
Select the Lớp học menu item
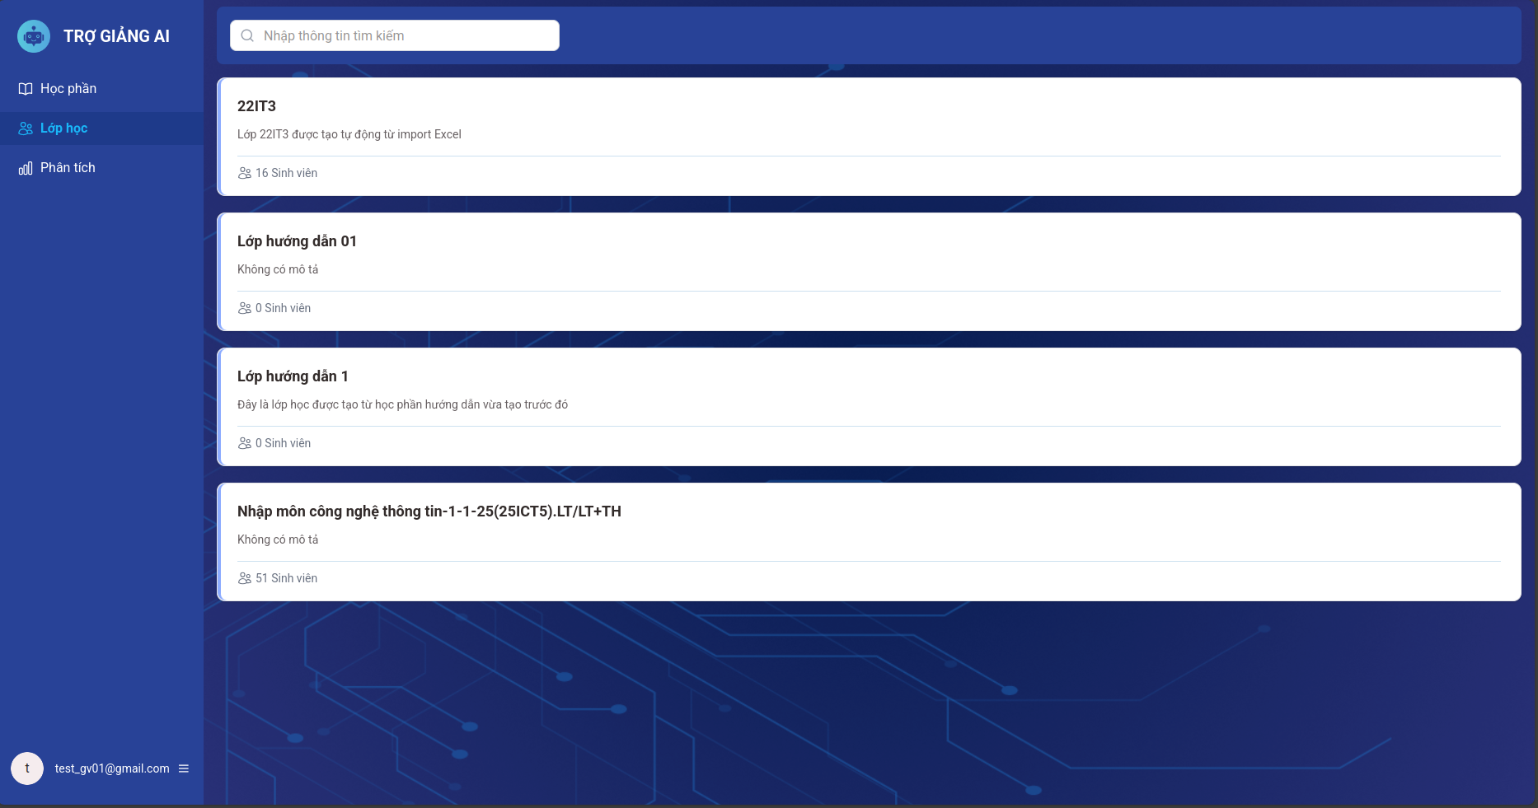pos(63,128)
